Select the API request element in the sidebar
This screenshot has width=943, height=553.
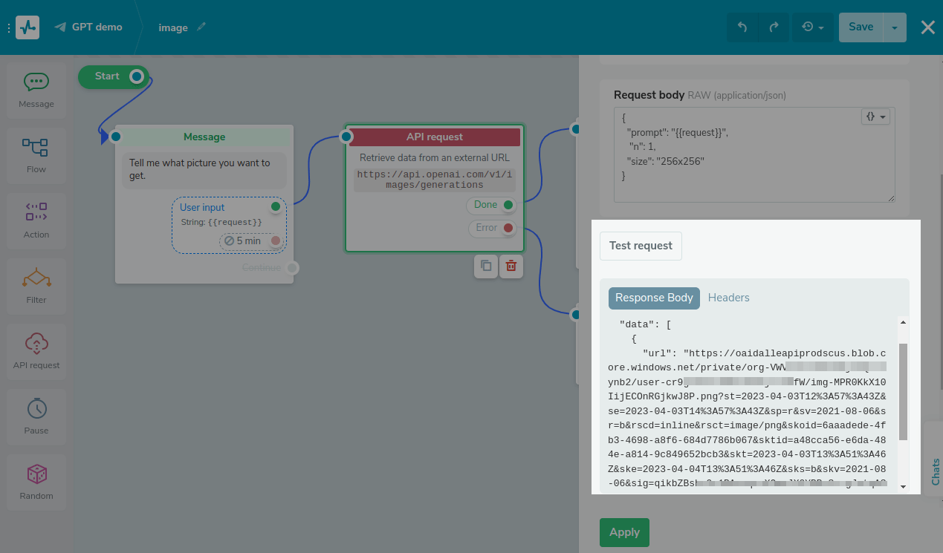pos(36,350)
